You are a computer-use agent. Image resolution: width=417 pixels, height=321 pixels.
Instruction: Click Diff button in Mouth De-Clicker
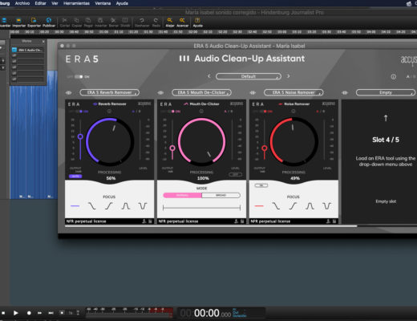click(236, 174)
